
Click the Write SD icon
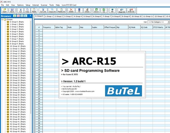tap(131, 10)
